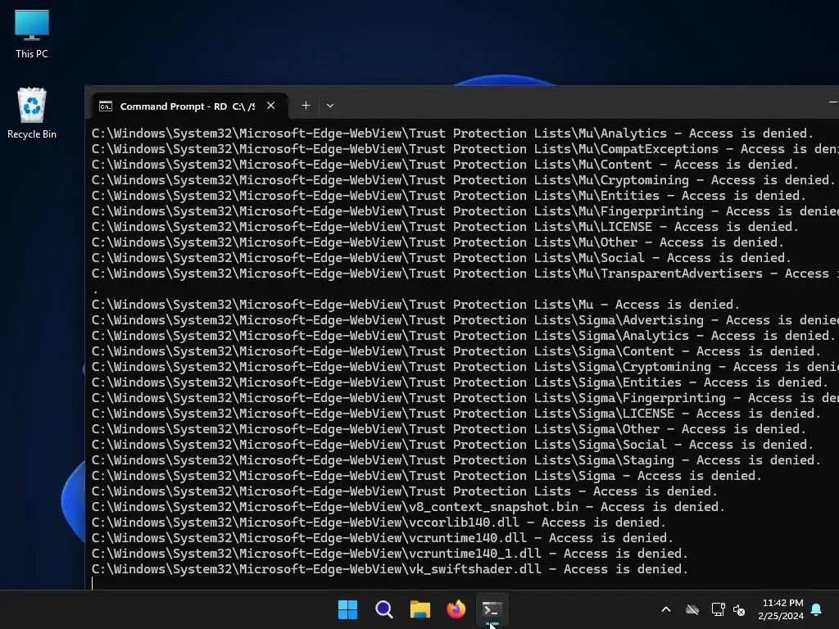Expand the terminal profile dropdown chevron
This screenshot has width=839, height=629.
[x=330, y=106]
